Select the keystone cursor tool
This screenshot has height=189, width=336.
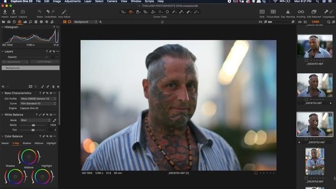tap(160, 12)
